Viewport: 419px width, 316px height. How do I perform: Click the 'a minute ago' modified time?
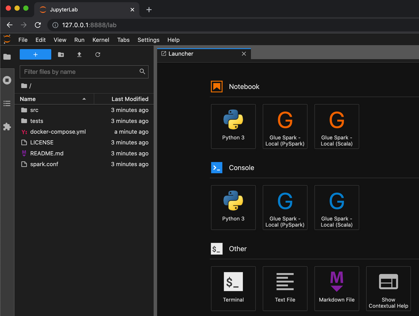(131, 132)
